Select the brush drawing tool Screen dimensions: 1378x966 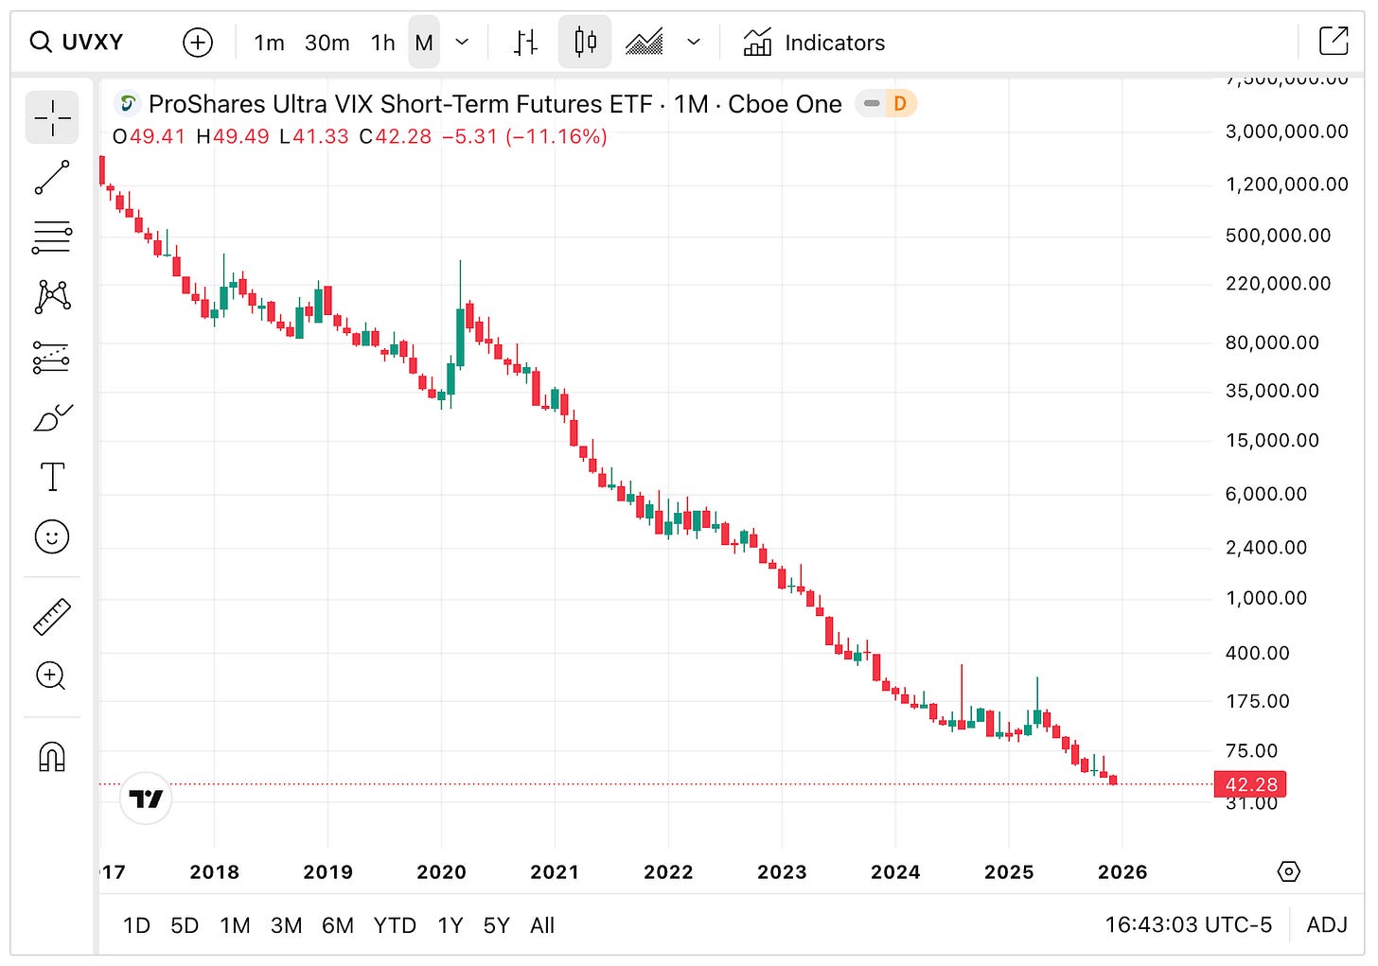(52, 417)
